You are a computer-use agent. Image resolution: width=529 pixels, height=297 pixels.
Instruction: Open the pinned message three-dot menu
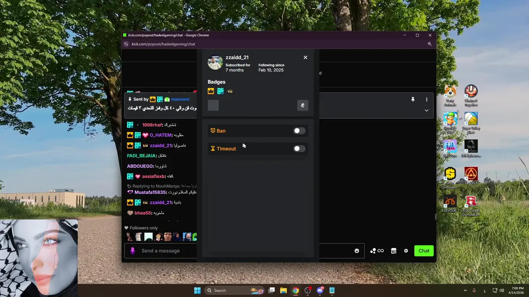427,99
